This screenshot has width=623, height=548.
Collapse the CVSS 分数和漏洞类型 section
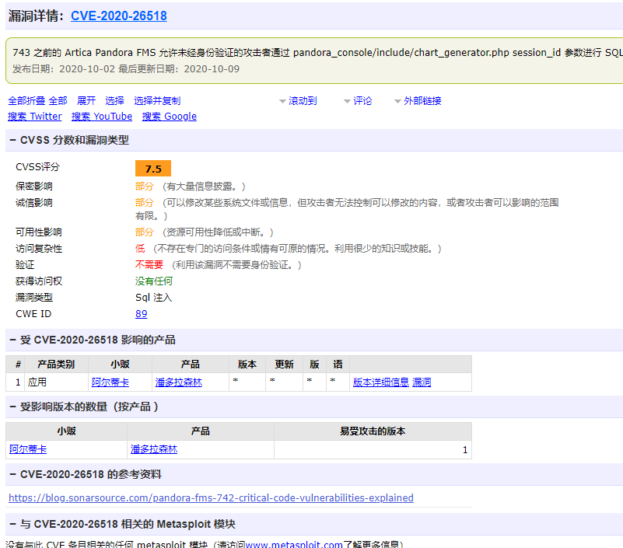[x=12, y=140]
